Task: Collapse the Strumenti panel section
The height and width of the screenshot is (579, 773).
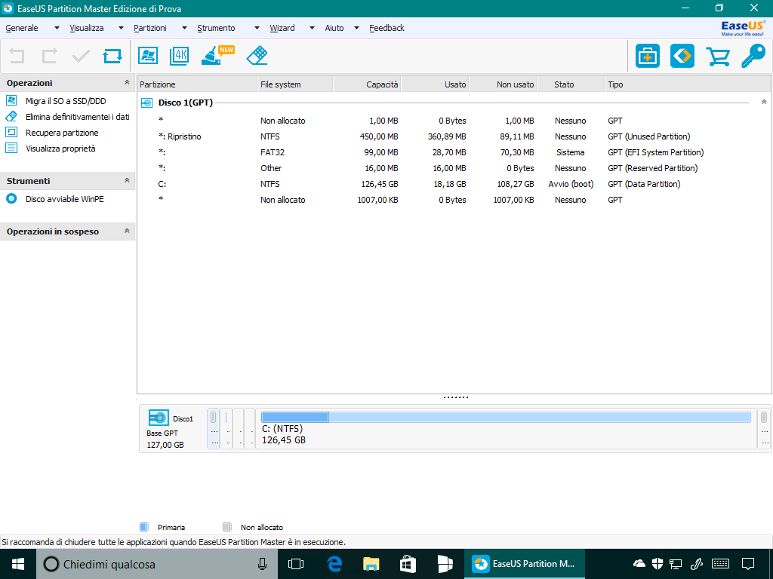Action: tap(127, 181)
